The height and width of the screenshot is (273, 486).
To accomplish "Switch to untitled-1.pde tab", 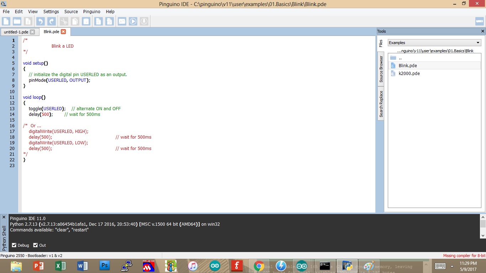I will (16, 32).
